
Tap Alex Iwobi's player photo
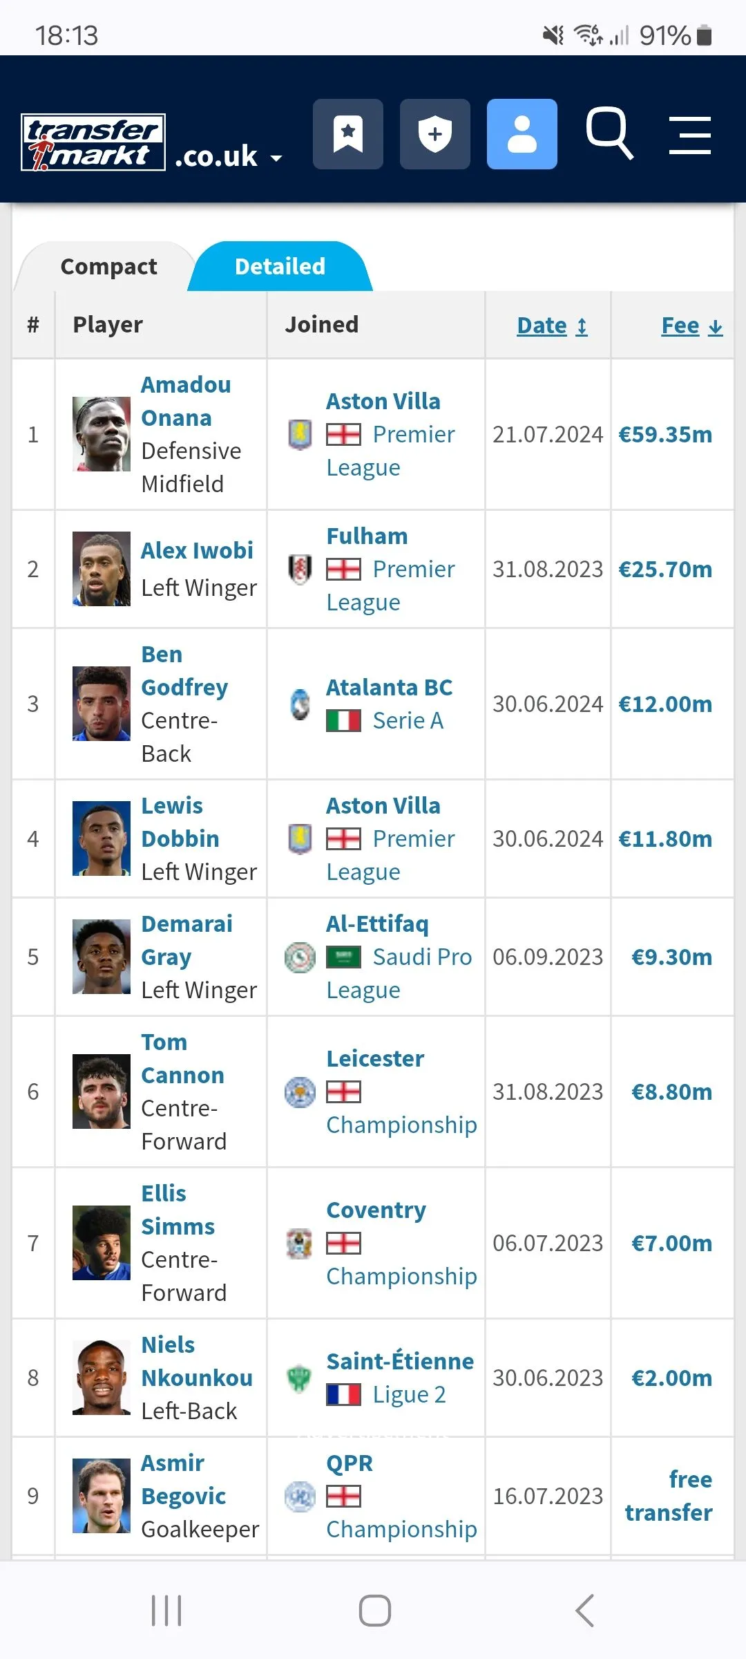click(x=102, y=569)
